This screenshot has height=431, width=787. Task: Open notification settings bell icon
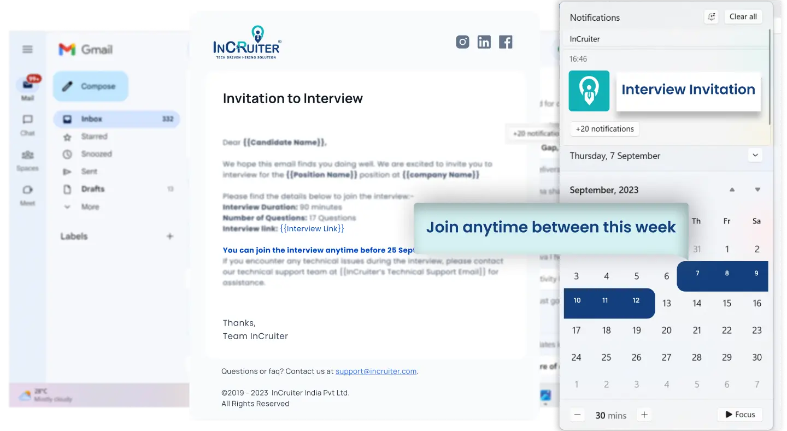point(711,17)
